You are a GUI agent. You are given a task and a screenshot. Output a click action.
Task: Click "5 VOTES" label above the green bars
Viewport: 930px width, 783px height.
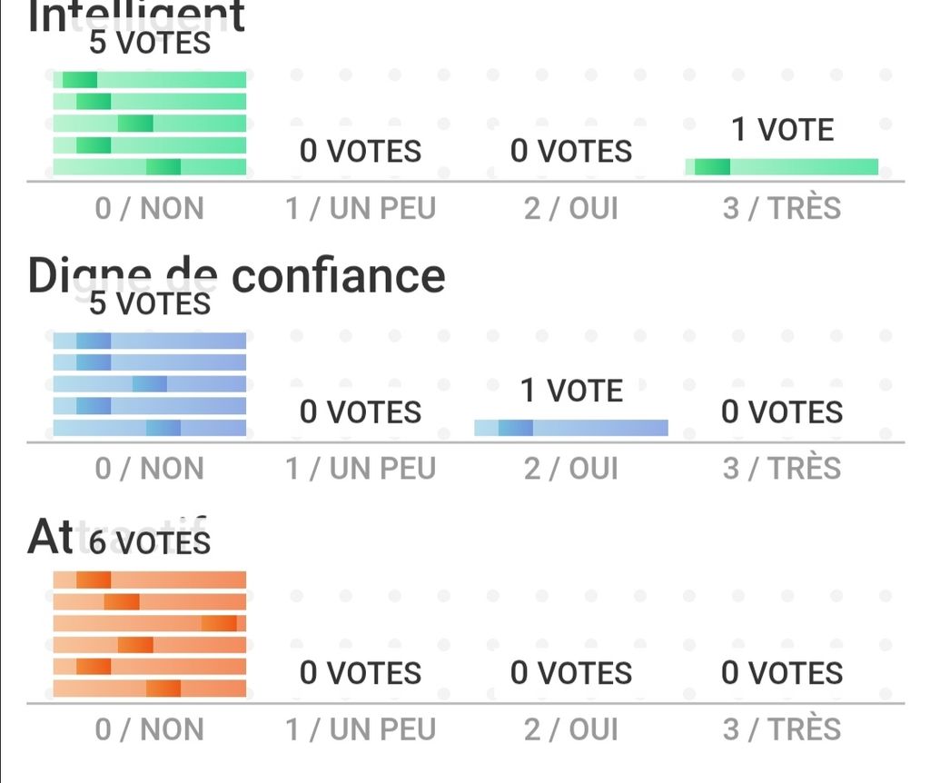click(x=150, y=43)
